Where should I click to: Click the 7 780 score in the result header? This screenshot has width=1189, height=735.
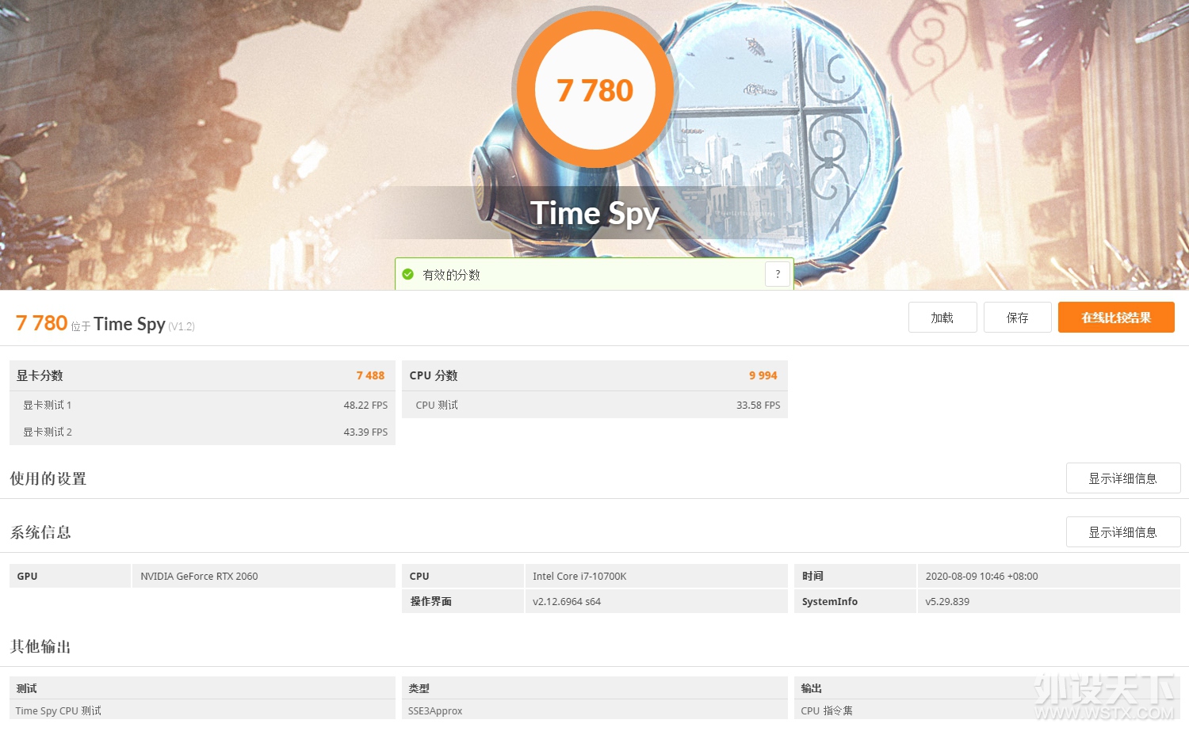pyautogui.click(x=42, y=323)
